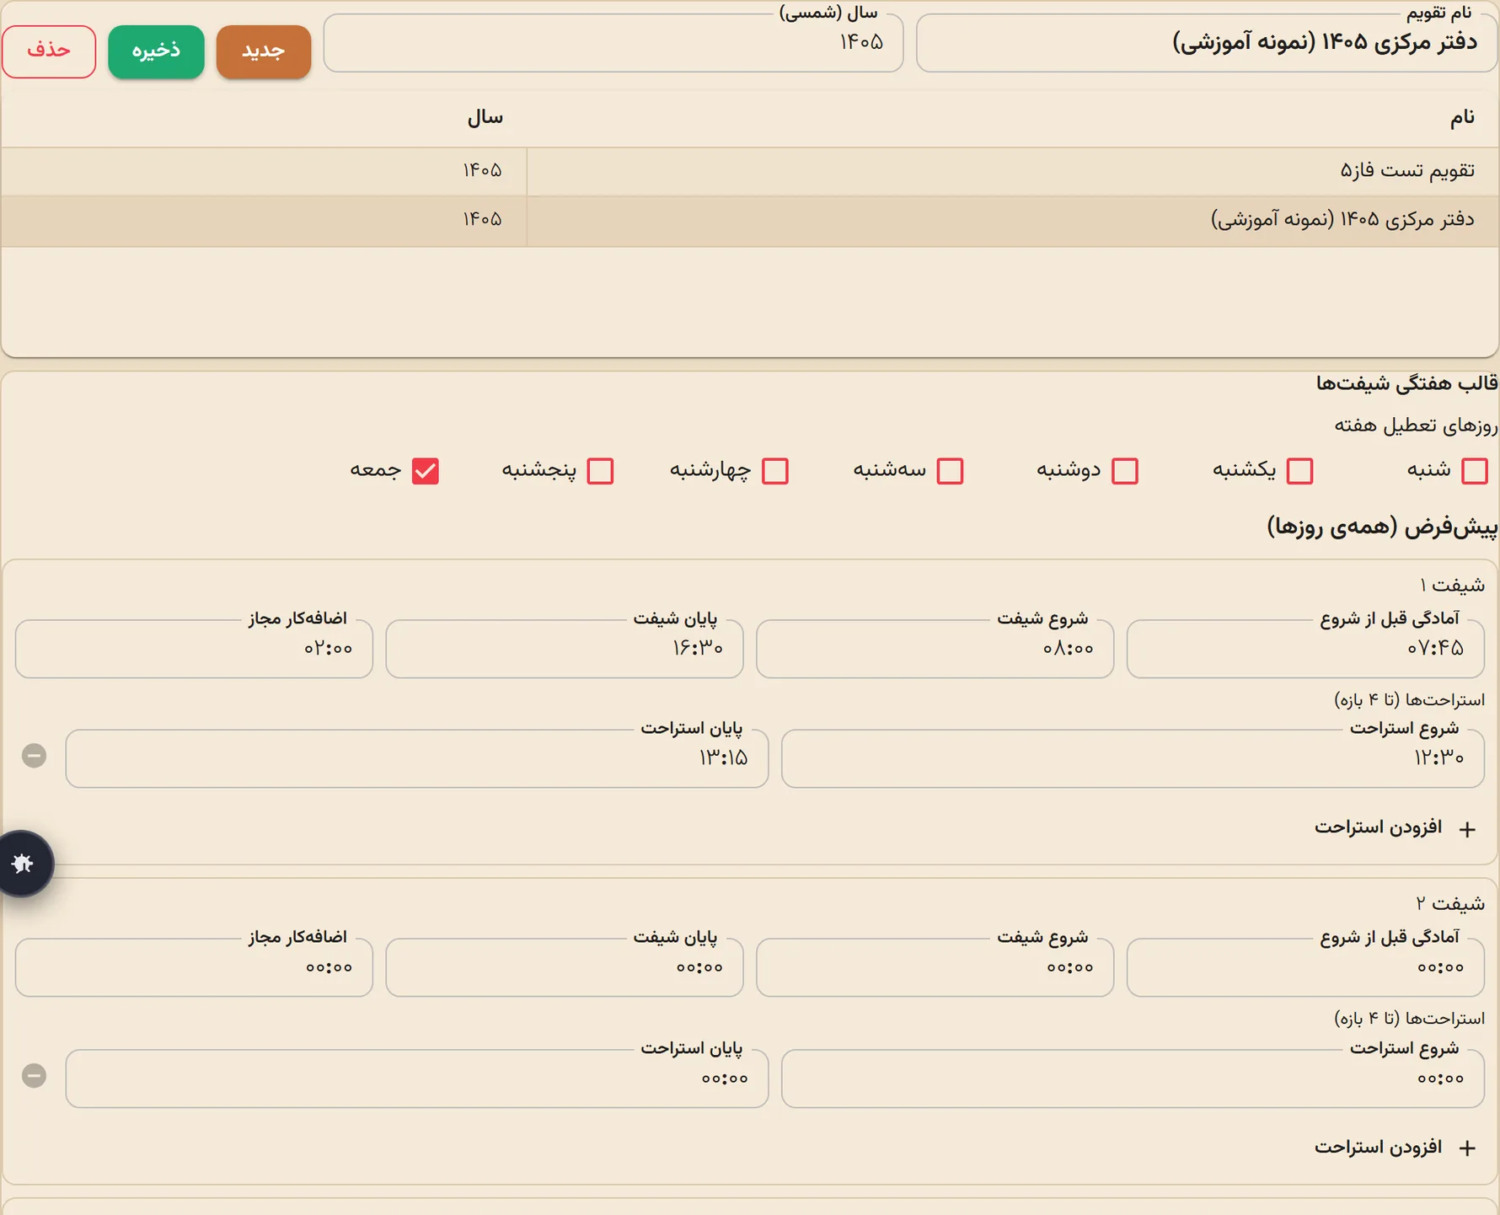The height and width of the screenshot is (1215, 1500).
Task: Delete the calendar with حذف button
Action: pos(49,51)
